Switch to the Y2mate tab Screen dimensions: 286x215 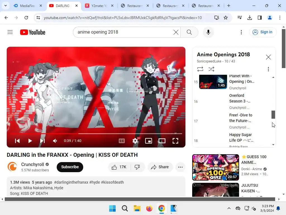[x=99, y=6]
